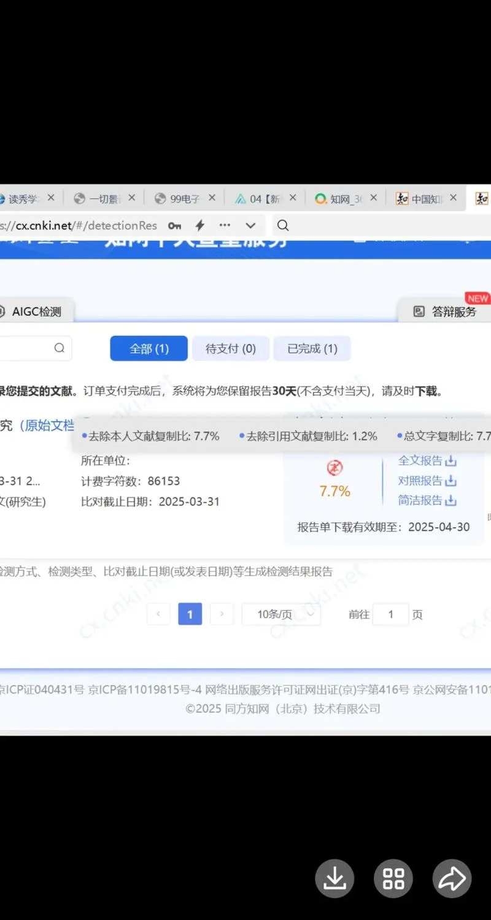Close the 一切景 browser tab
This screenshot has width=491, height=920.
[131, 198]
